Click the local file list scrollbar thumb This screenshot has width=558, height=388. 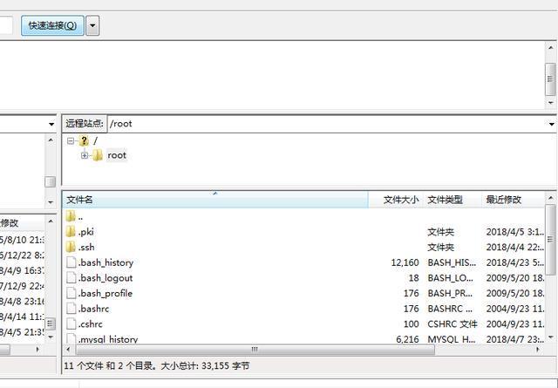tap(51, 323)
